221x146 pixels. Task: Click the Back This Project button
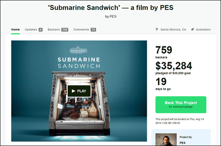click(181, 105)
